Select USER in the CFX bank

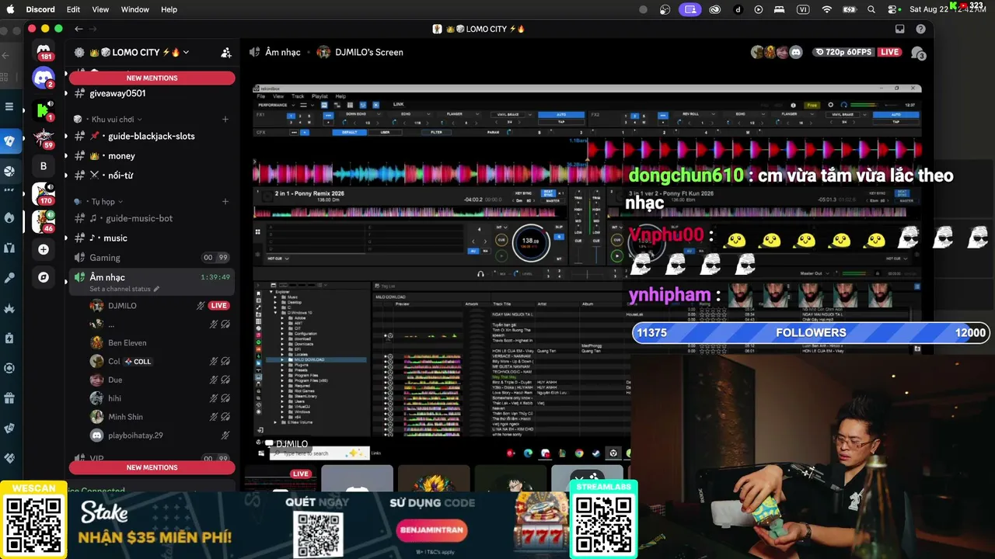tap(385, 132)
